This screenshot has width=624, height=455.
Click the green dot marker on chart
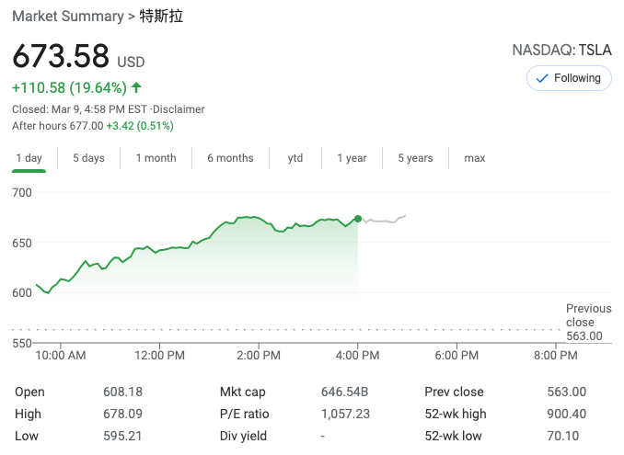pos(358,219)
